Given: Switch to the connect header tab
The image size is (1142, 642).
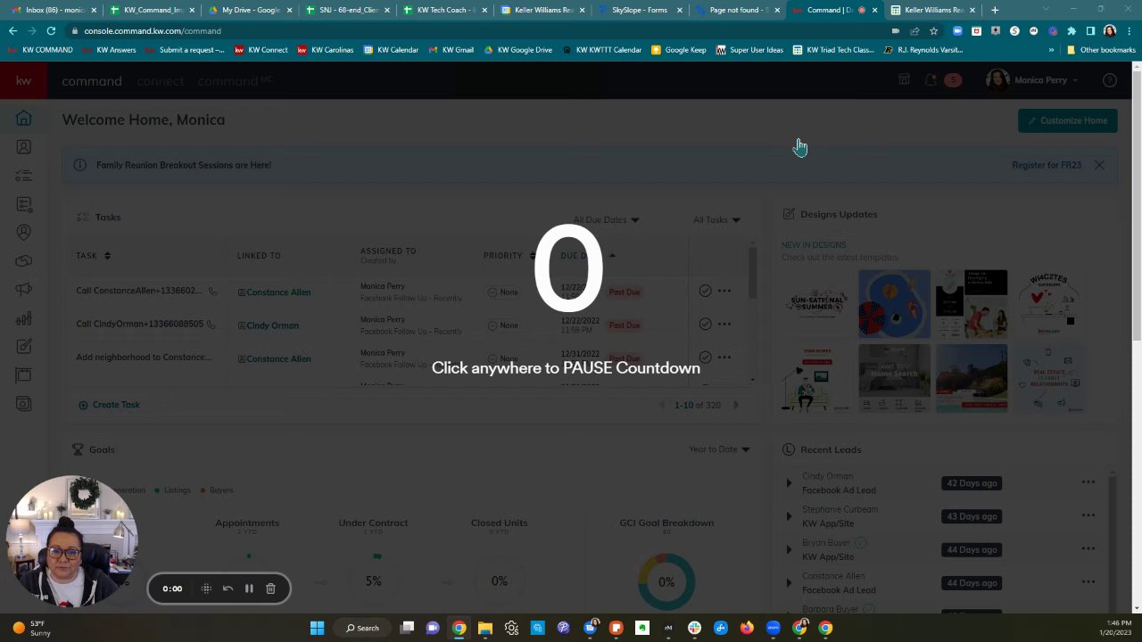Looking at the screenshot, I should 161,81.
